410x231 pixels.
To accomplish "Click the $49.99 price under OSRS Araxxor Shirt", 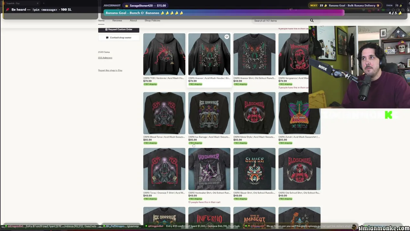I will pos(238,81).
